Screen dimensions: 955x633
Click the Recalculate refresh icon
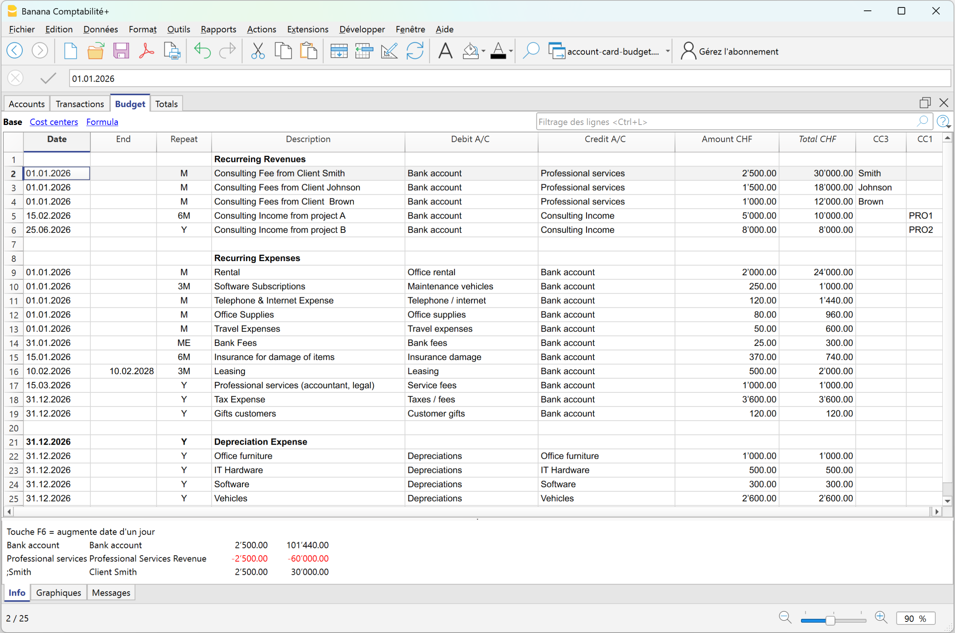[x=414, y=51]
